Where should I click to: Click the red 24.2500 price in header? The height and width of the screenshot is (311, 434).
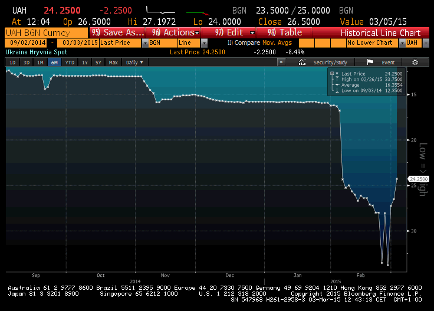63,11
